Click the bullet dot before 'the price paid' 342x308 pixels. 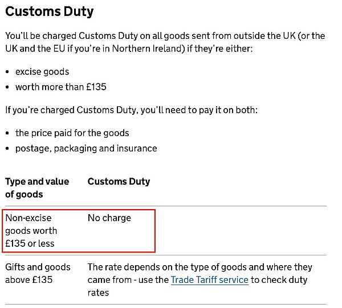coord(7,133)
